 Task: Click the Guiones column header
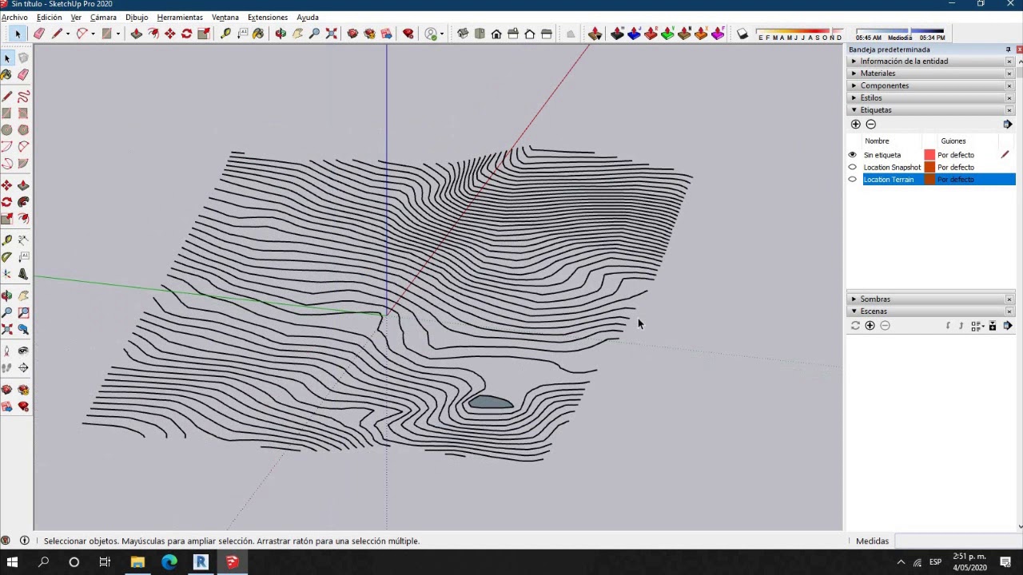point(953,141)
